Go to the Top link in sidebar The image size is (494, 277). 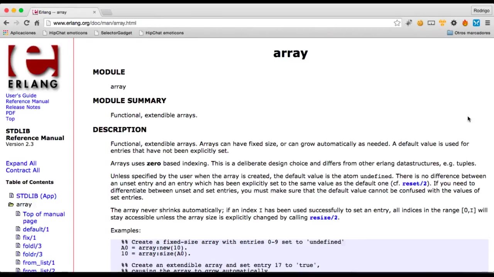pos(10,118)
